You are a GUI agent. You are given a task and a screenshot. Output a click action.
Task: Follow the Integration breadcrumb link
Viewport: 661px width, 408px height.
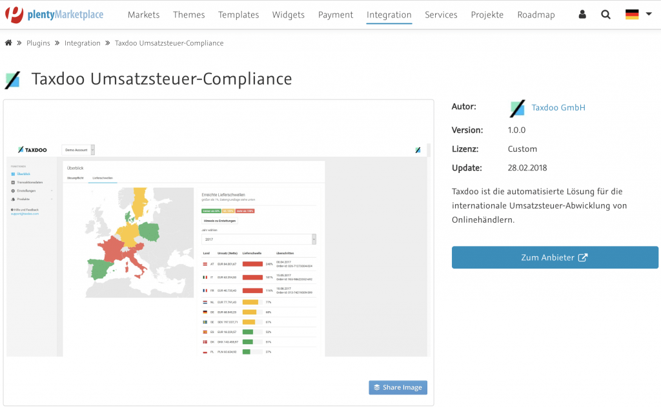(82, 43)
